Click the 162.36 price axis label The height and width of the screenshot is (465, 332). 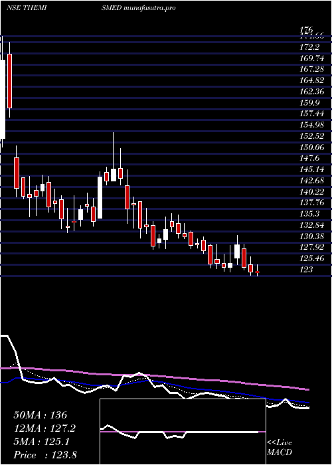point(312,92)
